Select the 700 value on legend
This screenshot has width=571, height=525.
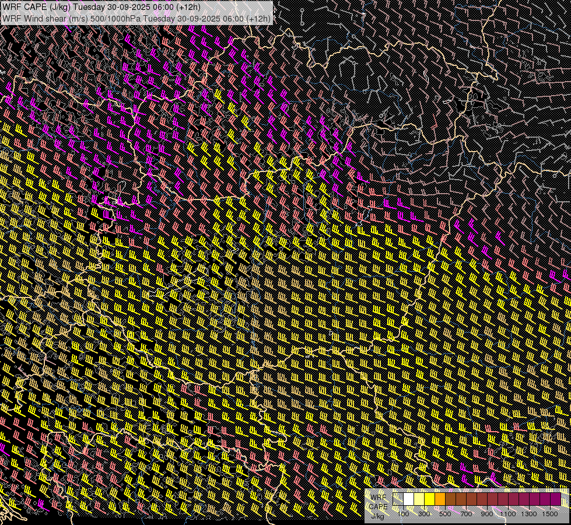click(466, 513)
